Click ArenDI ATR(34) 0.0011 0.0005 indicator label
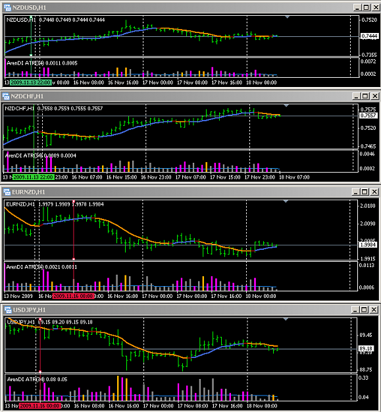 [x=42, y=63]
